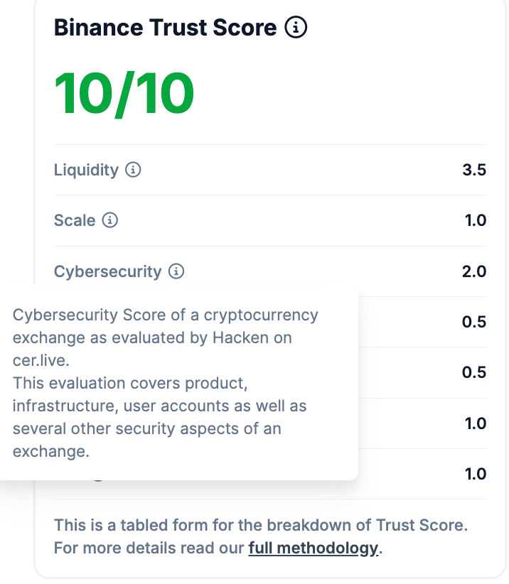This screenshot has height=584, width=509.
Task: Open the full methodology link
Action: pyautogui.click(x=313, y=548)
